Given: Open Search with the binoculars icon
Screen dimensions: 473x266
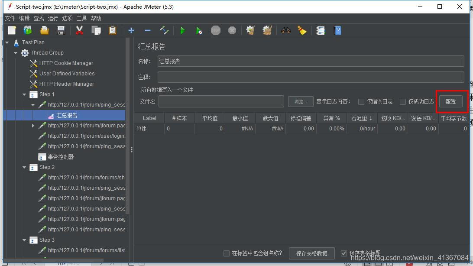Looking at the screenshot, I should point(286,30).
